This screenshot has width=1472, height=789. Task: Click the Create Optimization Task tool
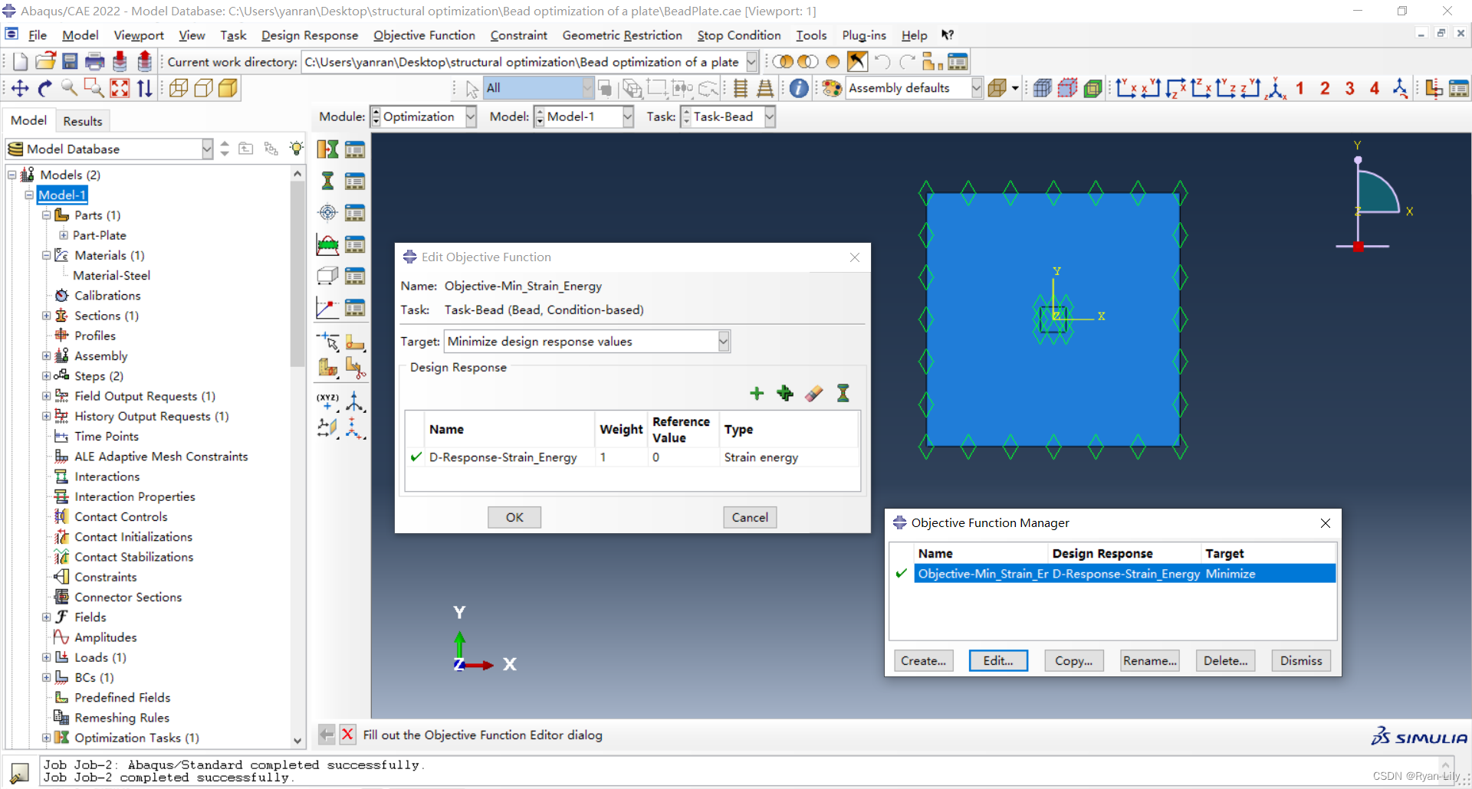click(327, 149)
